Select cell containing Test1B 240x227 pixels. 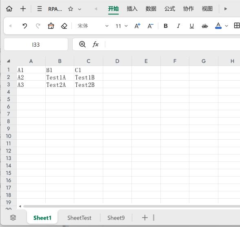click(89, 77)
